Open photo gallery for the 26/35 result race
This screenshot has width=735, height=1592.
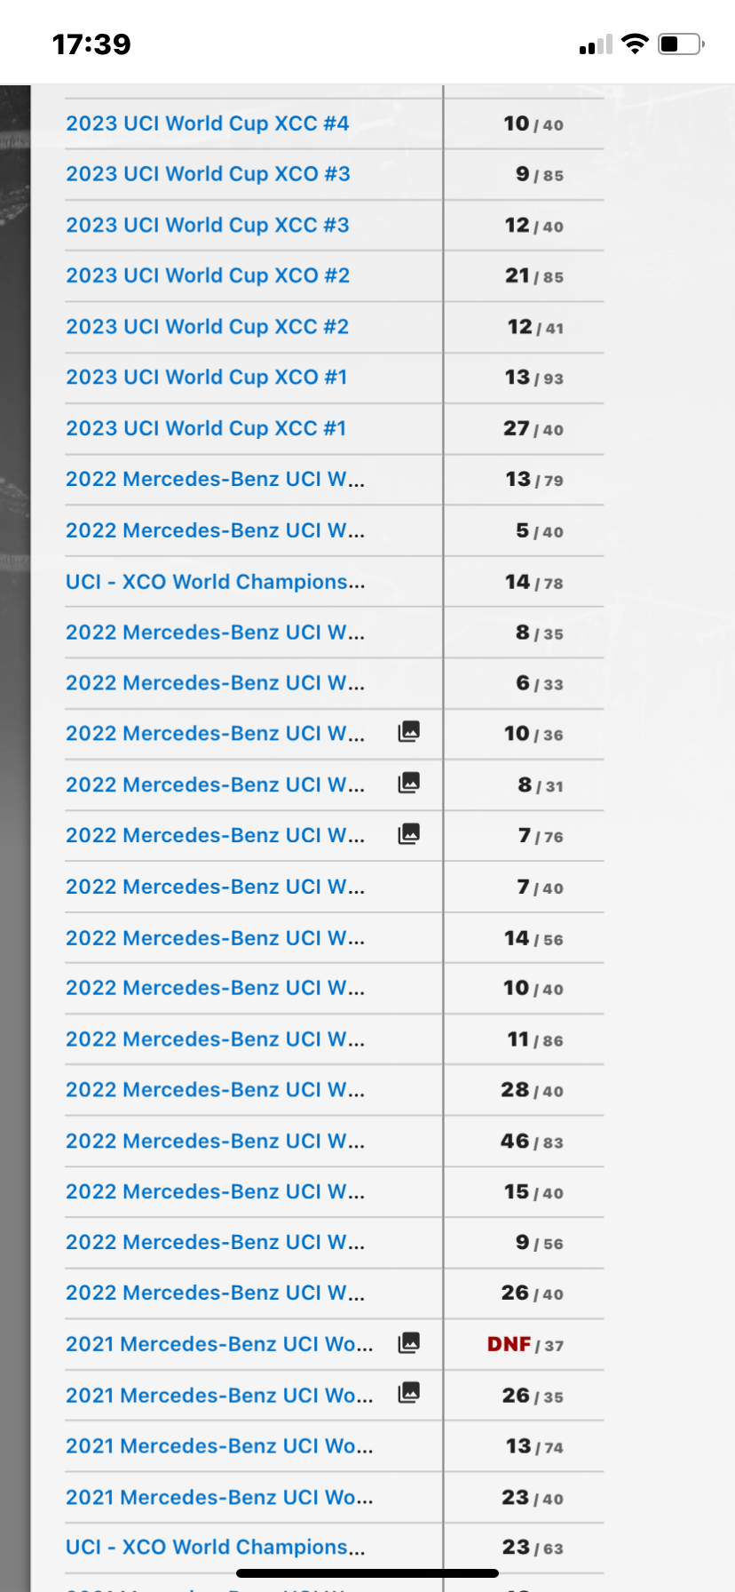tap(408, 1393)
